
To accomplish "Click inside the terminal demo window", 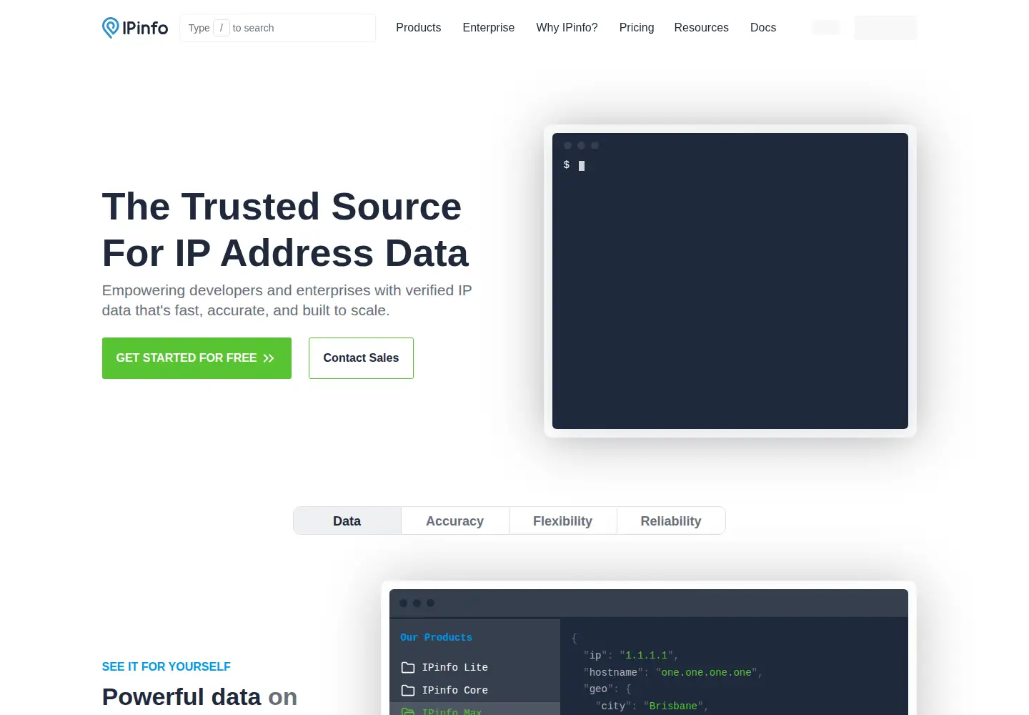I will [x=730, y=281].
